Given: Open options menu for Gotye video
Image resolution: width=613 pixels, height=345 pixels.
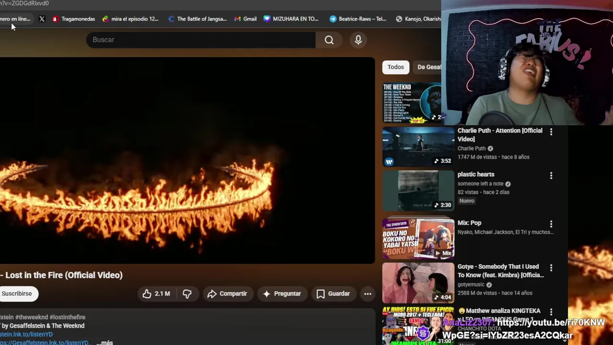Looking at the screenshot, I should [551, 268].
